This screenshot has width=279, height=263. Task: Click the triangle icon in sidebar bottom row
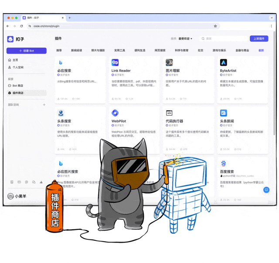pos(41,182)
